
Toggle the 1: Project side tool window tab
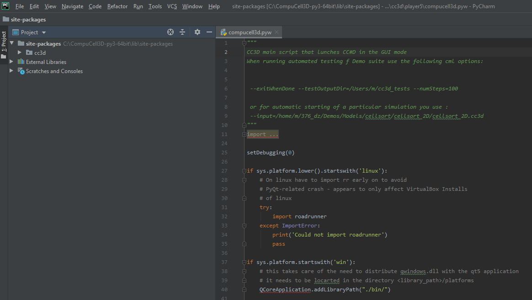(4, 44)
